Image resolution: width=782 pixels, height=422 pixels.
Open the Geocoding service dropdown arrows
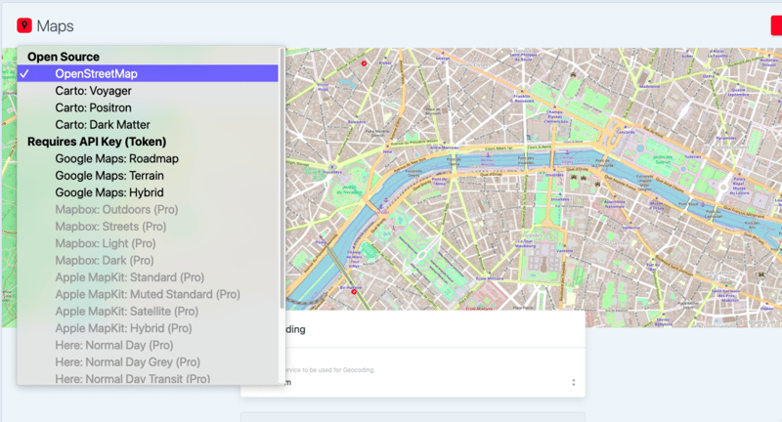[x=573, y=382]
